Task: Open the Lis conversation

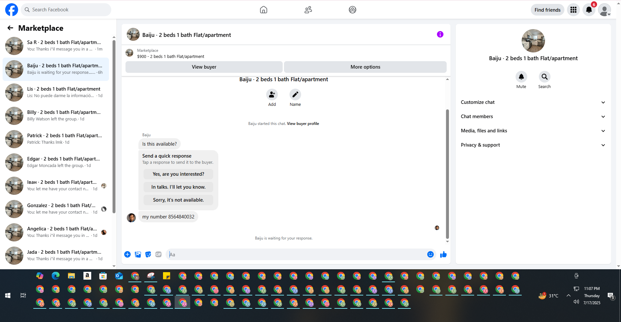Action: (x=56, y=93)
